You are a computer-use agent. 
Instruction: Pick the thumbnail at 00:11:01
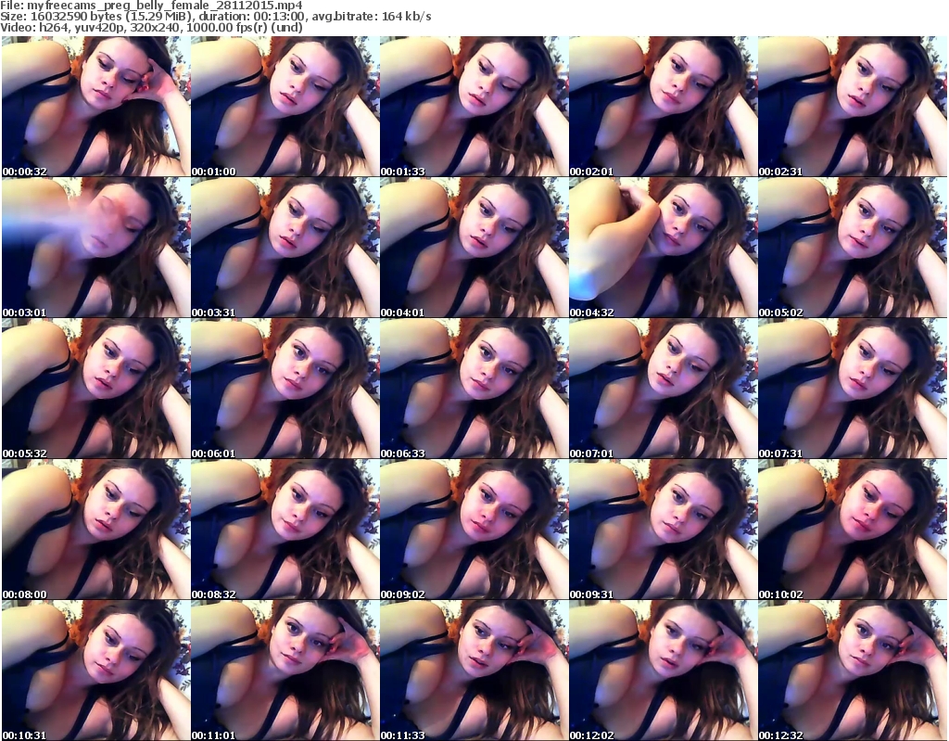(285, 671)
